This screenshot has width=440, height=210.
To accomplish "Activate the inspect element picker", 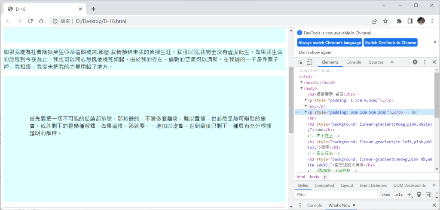I will [x=300, y=62].
